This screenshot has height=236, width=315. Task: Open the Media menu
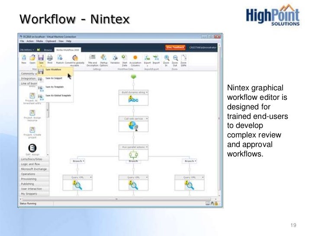click(39, 41)
